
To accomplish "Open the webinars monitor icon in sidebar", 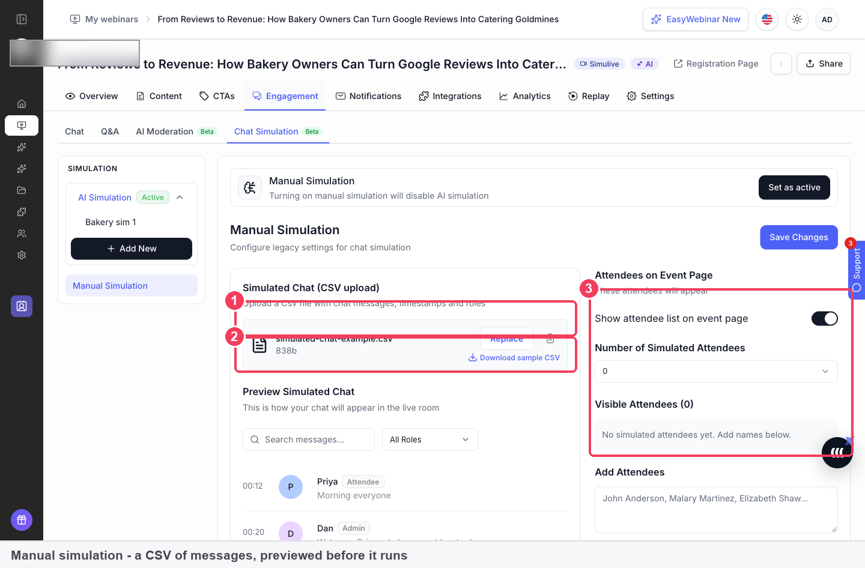I will point(22,125).
